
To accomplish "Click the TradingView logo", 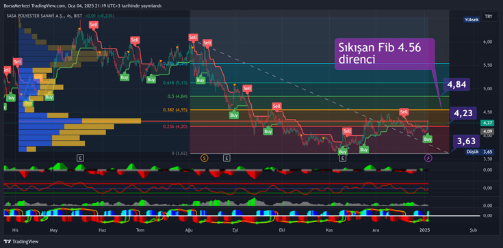I will tap(21, 242).
